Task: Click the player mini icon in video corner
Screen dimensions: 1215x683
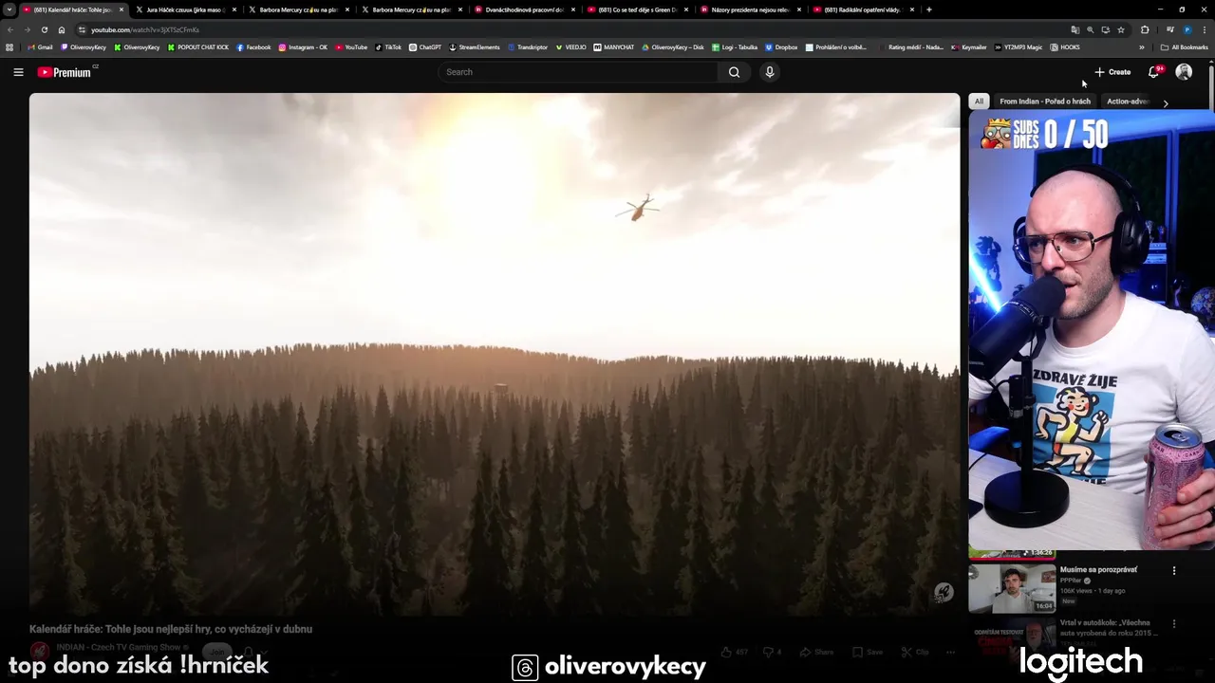Action: click(x=943, y=593)
